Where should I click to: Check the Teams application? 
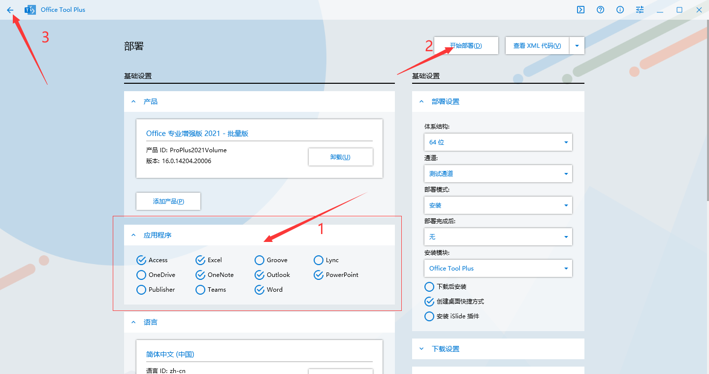(200, 290)
